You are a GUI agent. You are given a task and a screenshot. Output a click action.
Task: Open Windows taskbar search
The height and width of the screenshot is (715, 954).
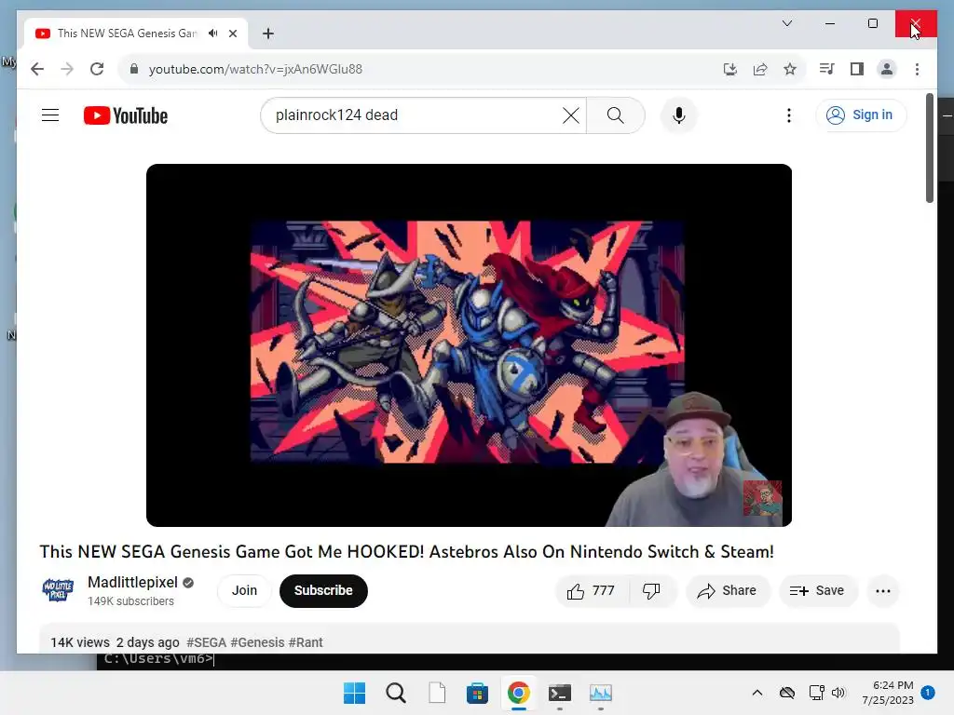coord(395,693)
